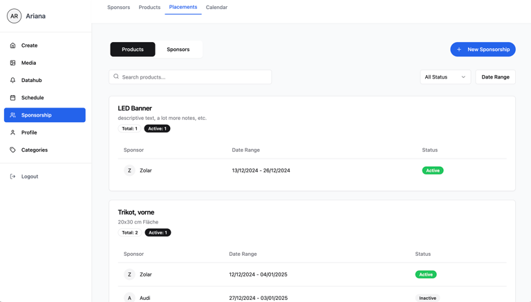Open the All Status dropdown
This screenshot has height=302, width=531.
pyautogui.click(x=445, y=77)
